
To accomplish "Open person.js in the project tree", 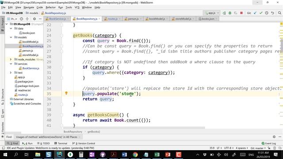I will click(27, 51).
